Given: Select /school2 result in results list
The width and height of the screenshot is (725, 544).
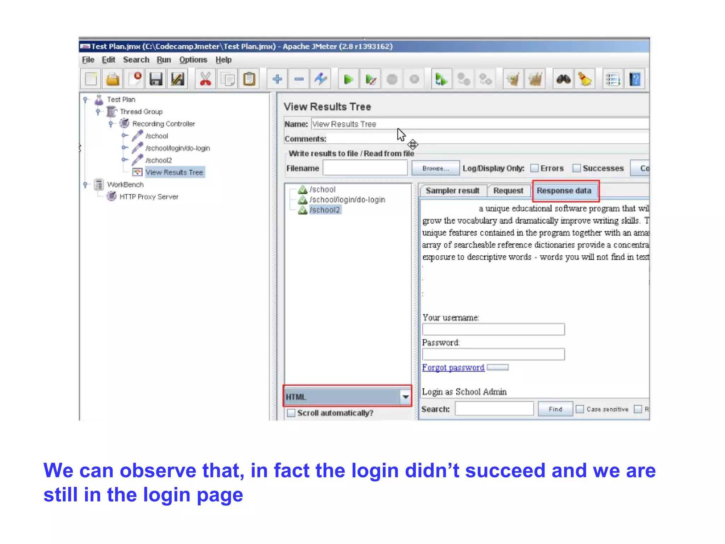Looking at the screenshot, I should [x=325, y=210].
